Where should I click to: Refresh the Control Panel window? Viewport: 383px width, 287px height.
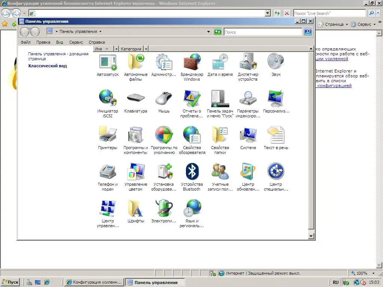218,32
